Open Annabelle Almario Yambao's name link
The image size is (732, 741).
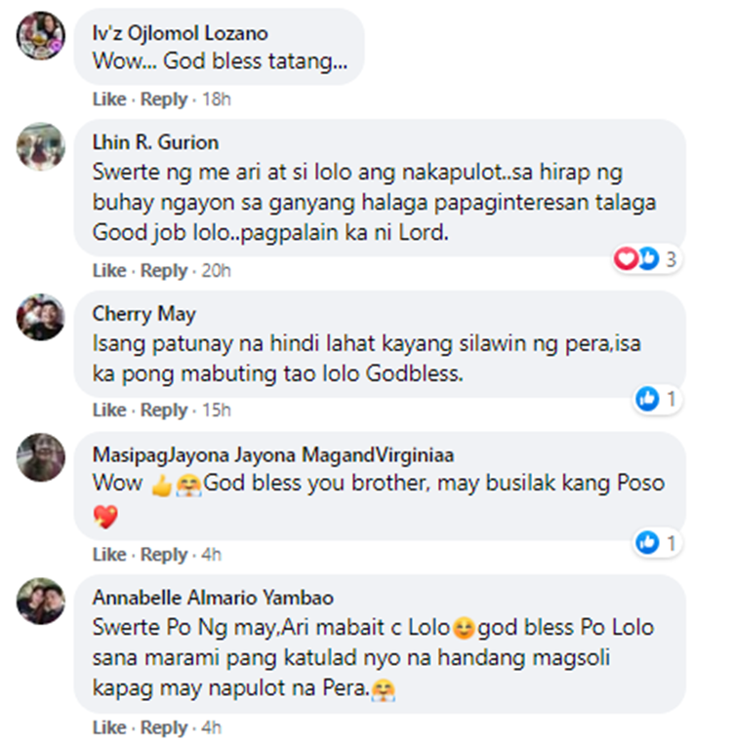click(x=213, y=598)
